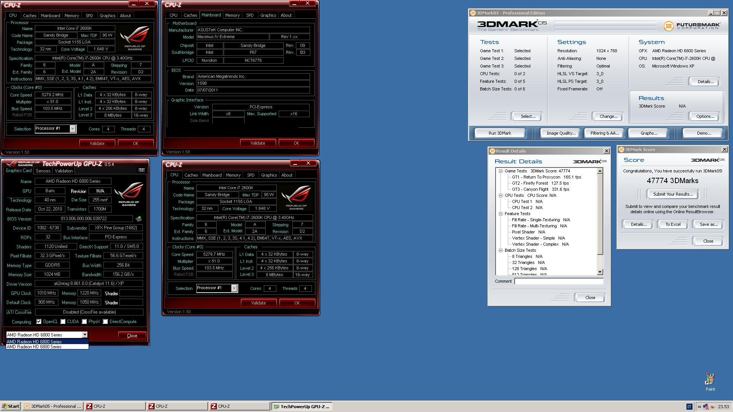Click Close button in Result Details window
The image size is (733, 412).
coord(590,298)
